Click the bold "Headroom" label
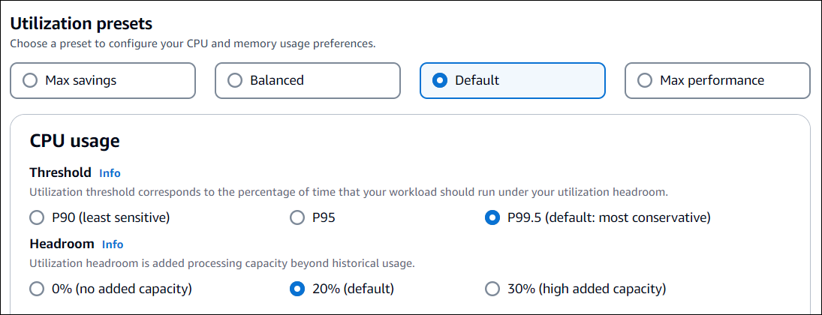The image size is (822, 315). 62,244
